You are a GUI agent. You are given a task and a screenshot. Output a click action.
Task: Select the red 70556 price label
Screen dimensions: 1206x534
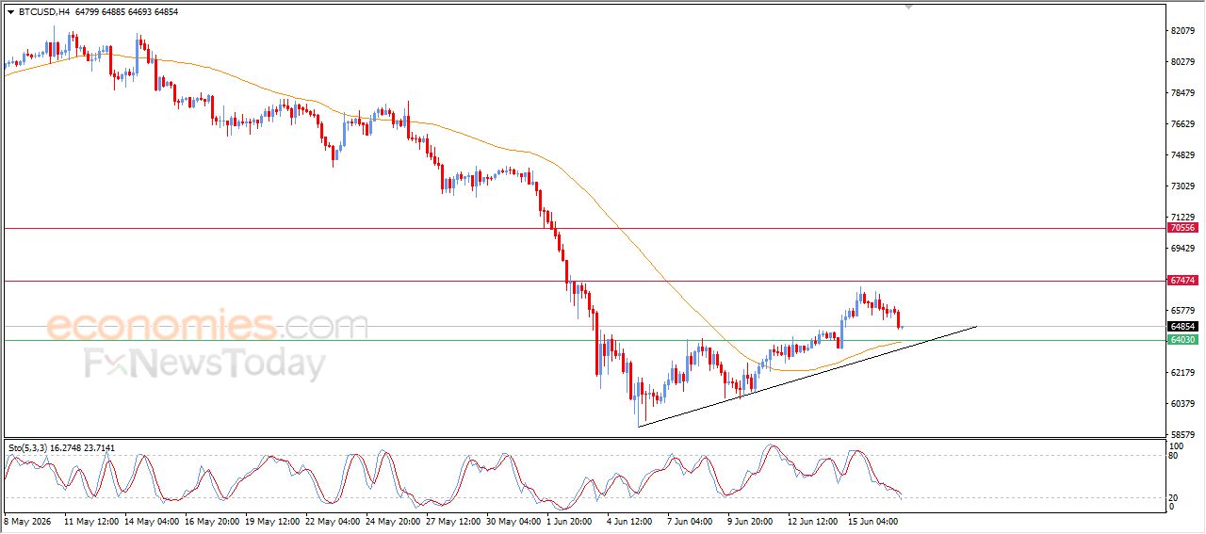pyautogui.click(x=1182, y=228)
